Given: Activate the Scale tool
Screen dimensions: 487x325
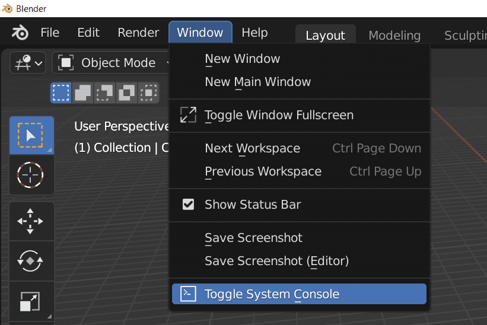Looking at the screenshot, I should (x=31, y=301).
